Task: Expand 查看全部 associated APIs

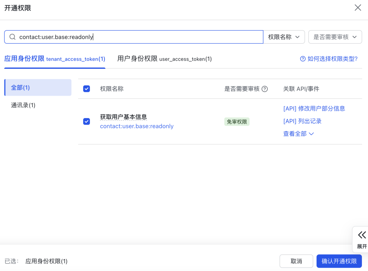Action: coord(298,133)
